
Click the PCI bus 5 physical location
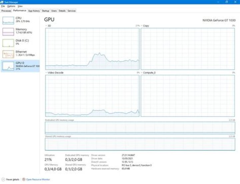pos(137,165)
